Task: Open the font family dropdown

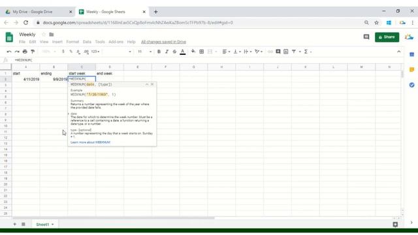Action: coord(118,52)
